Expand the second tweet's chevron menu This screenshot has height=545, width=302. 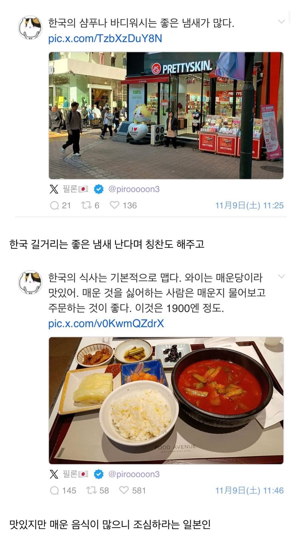tap(281, 276)
